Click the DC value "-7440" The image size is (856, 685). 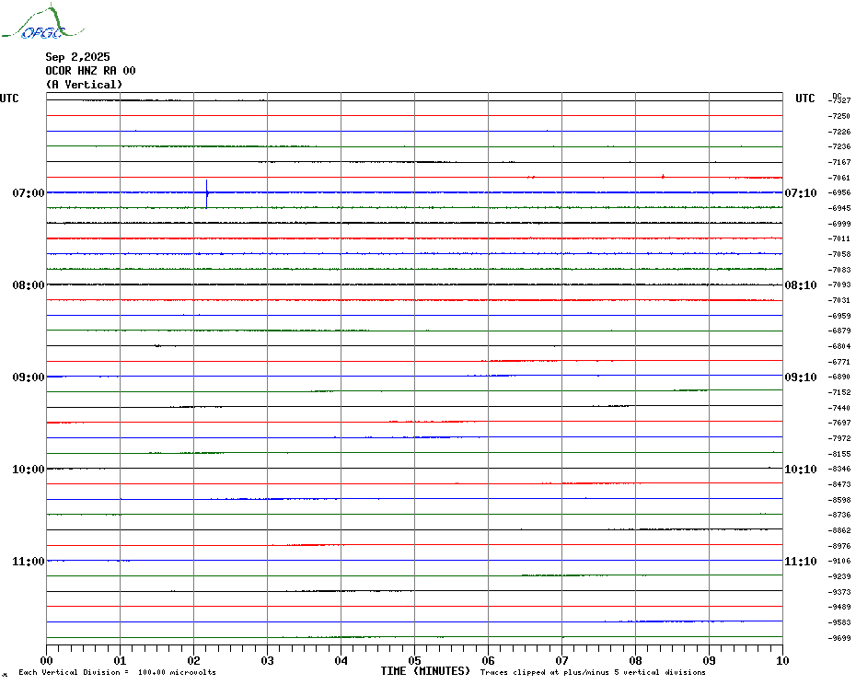(x=839, y=408)
